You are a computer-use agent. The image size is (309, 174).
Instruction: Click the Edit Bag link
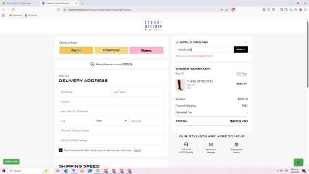point(241,73)
